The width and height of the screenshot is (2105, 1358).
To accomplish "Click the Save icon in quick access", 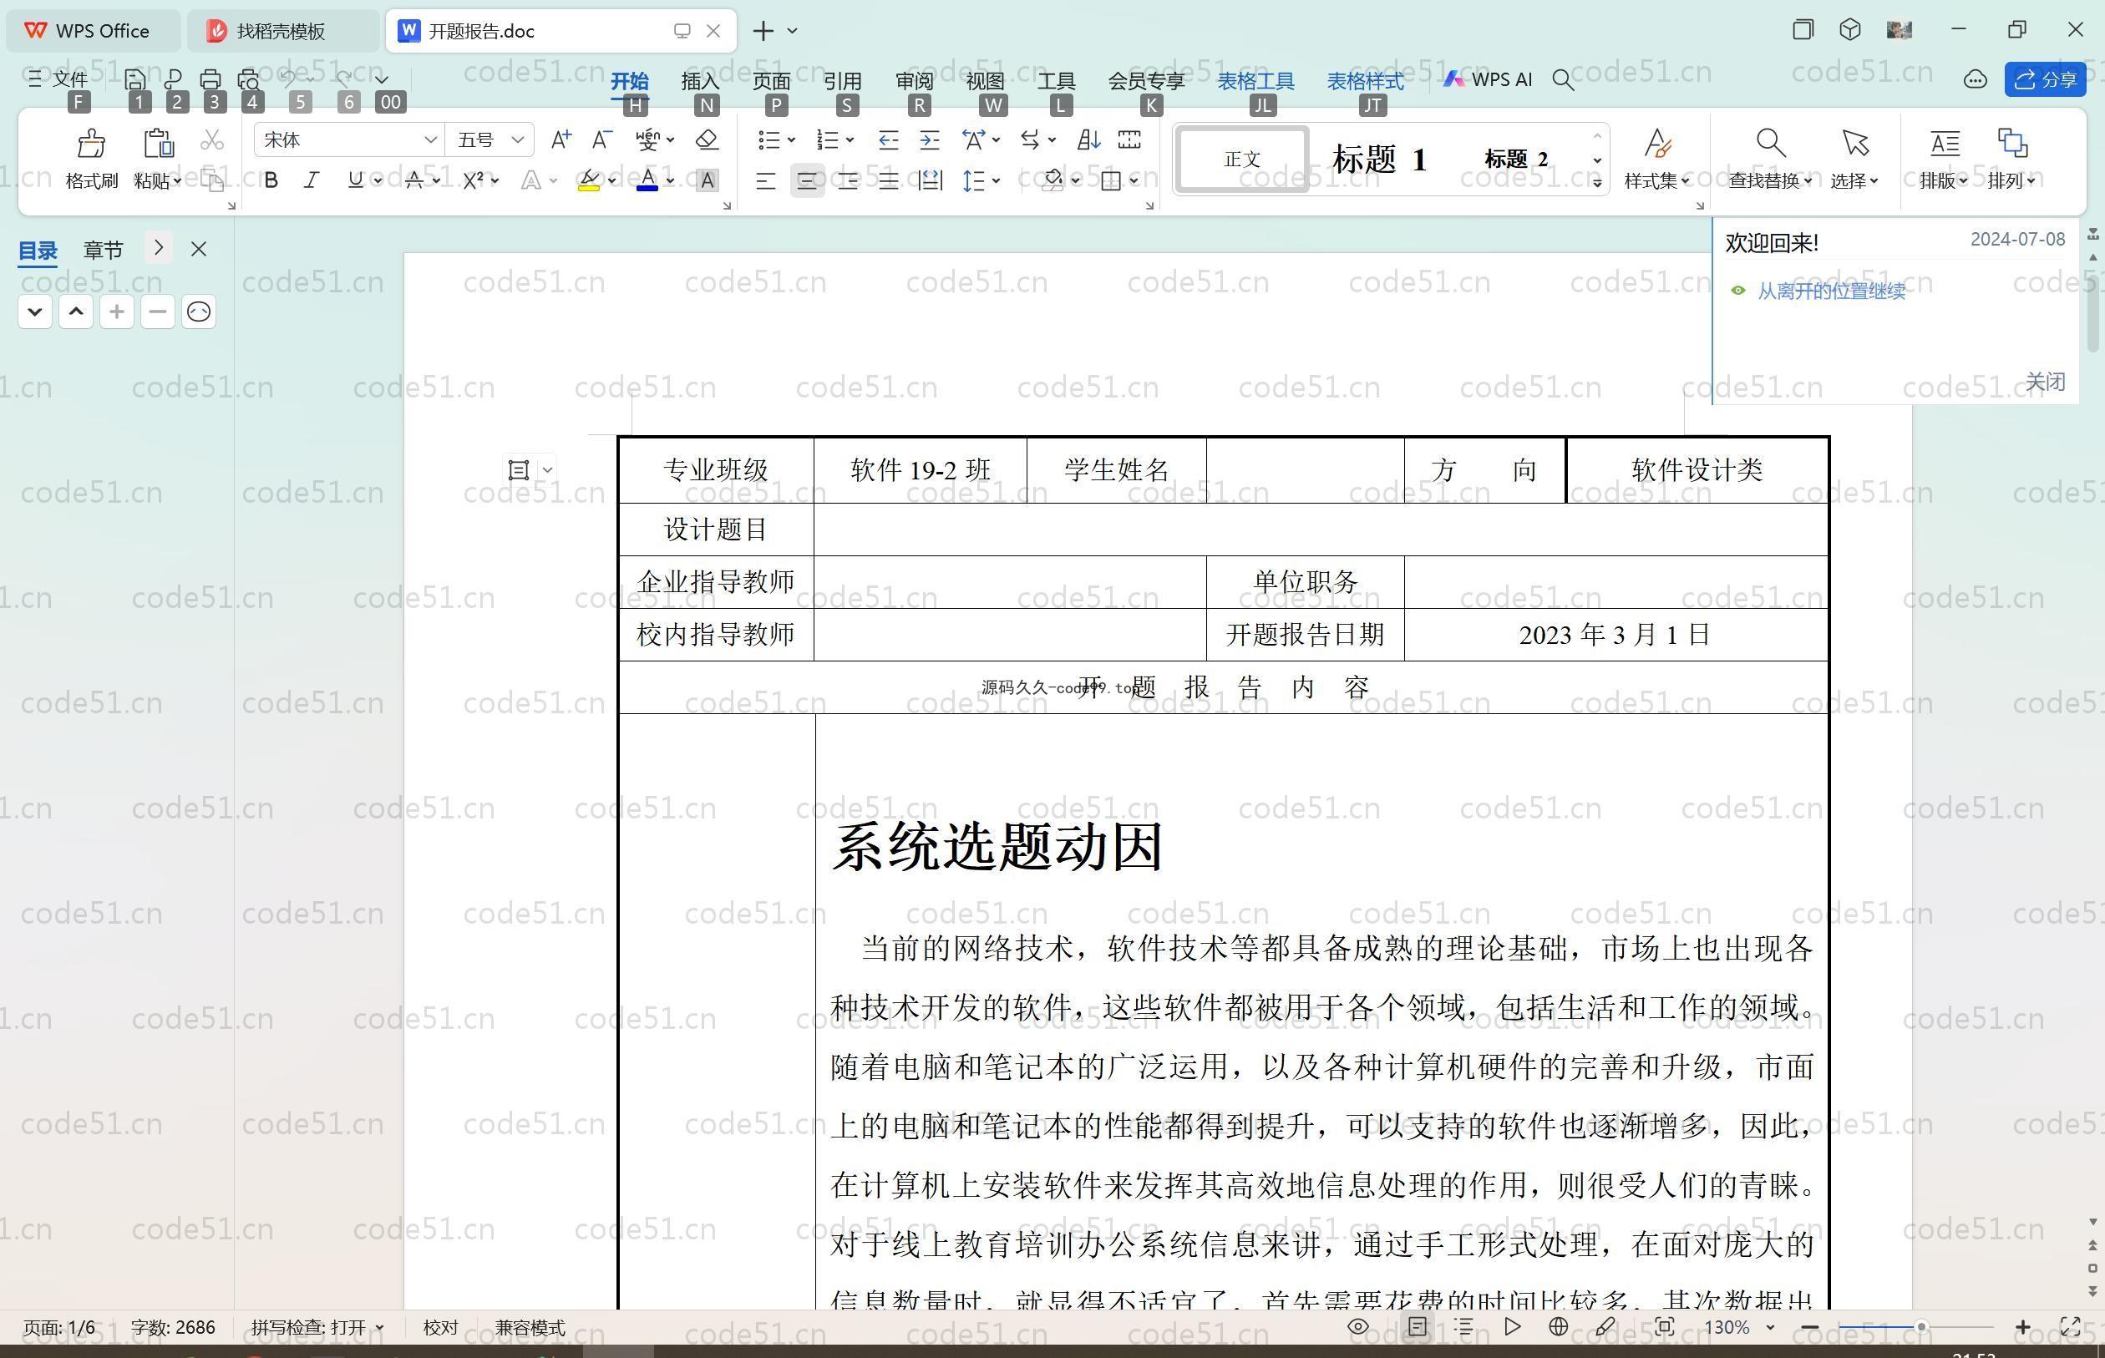I will click(x=135, y=79).
